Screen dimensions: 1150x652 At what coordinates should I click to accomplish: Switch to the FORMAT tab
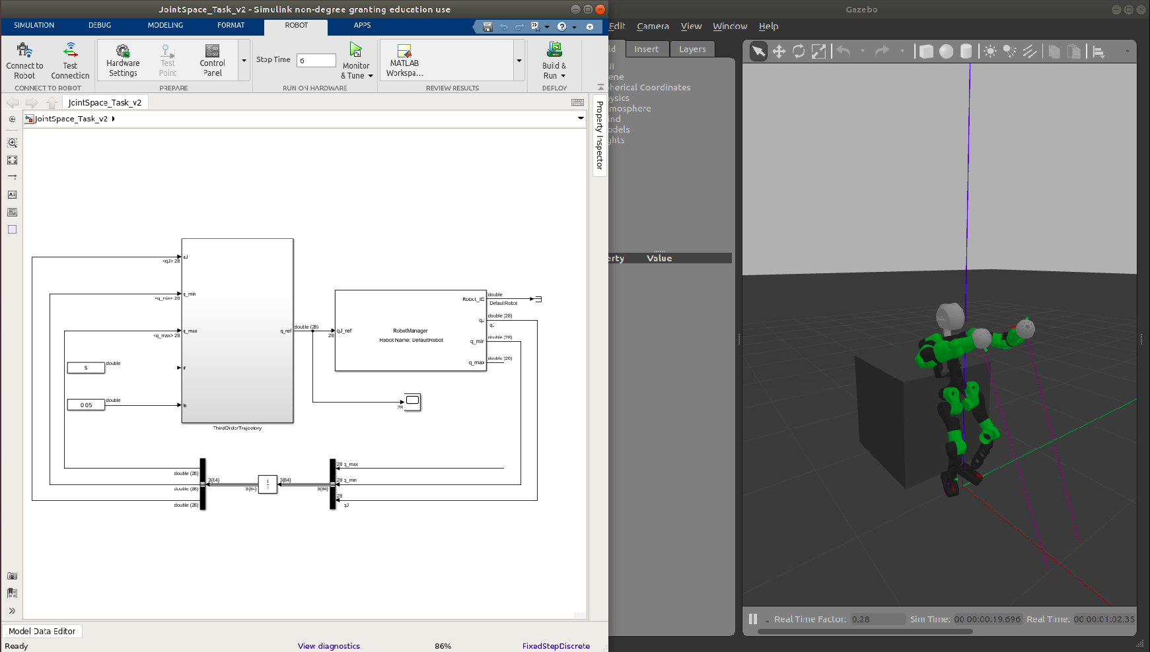point(231,25)
